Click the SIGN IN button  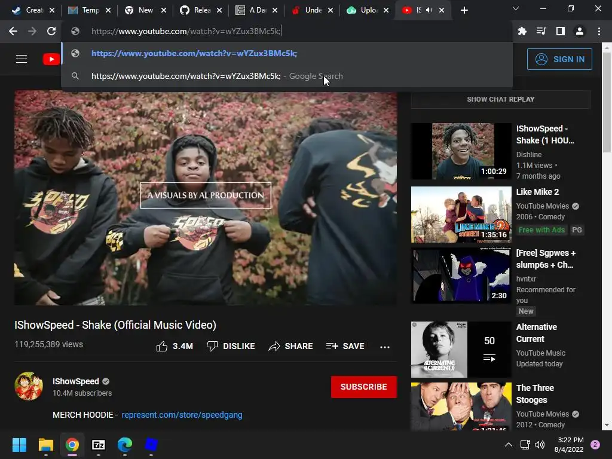[559, 59]
